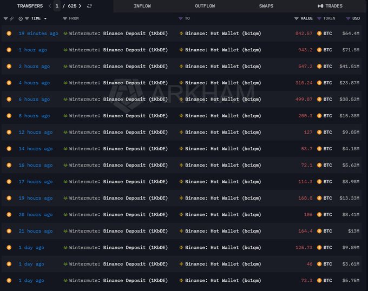The image size is (368, 291).
Task: Click the Bitcoin chain icon in the 19 minutes ago row
Action: (9, 34)
